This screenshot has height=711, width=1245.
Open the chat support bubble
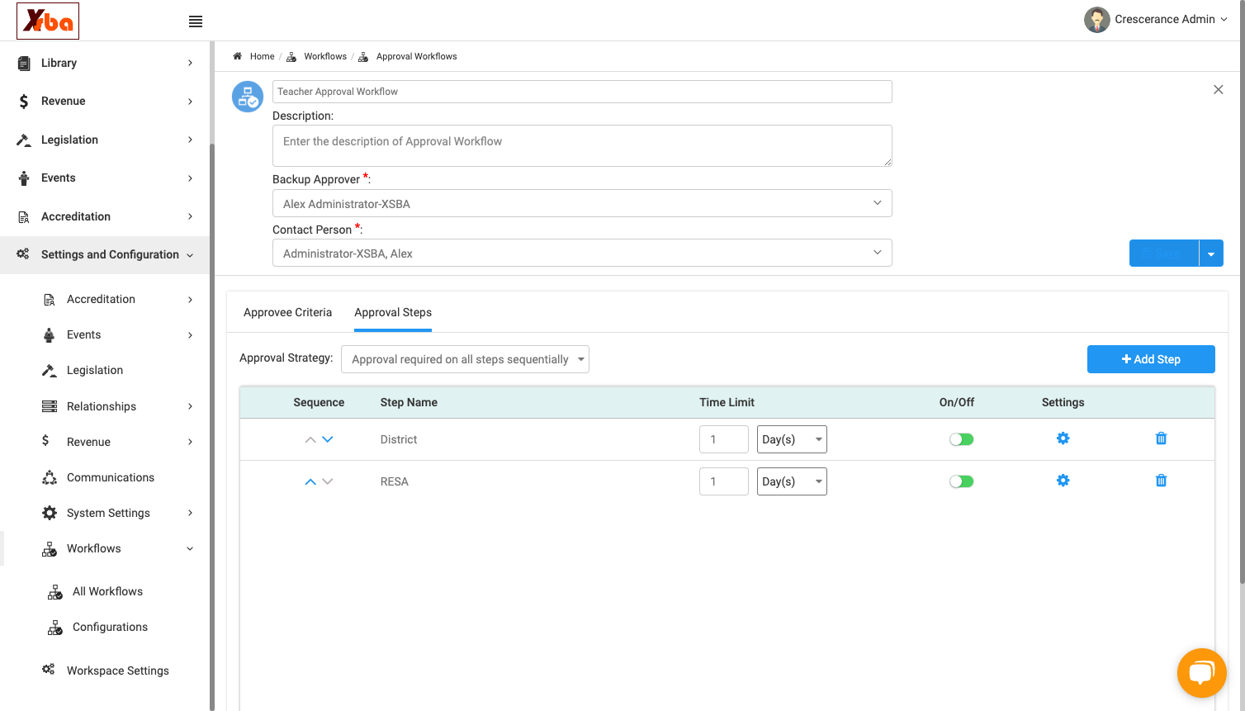pyautogui.click(x=1201, y=673)
